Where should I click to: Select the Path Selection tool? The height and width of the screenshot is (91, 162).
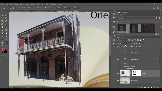[2, 40]
